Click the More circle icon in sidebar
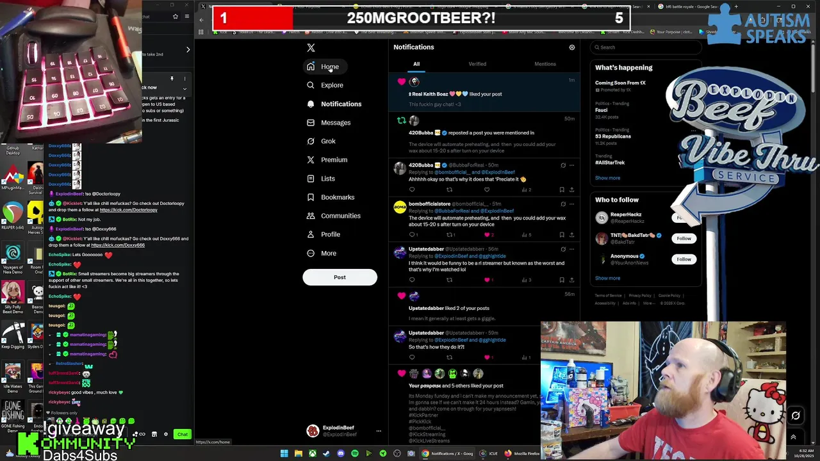Image resolution: width=820 pixels, height=461 pixels. click(x=311, y=253)
